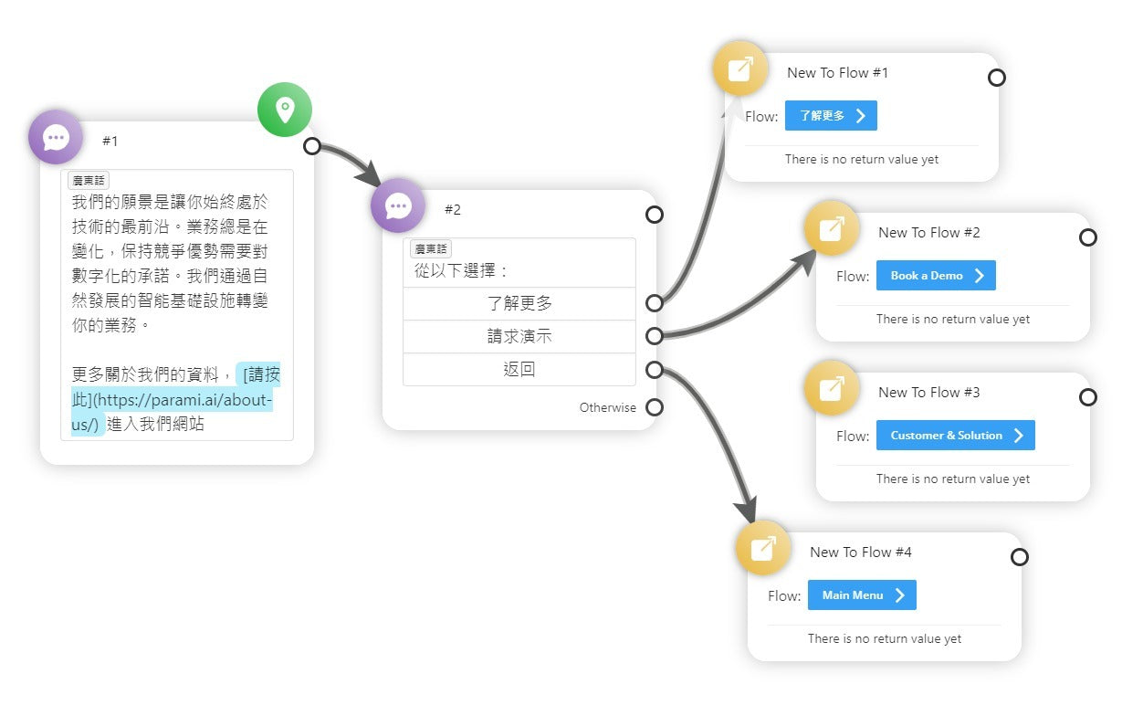Image resolution: width=1122 pixels, height=705 pixels.
Task: Click the yellow flow icon of New To Flow #4
Action: [x=763, y=548]
